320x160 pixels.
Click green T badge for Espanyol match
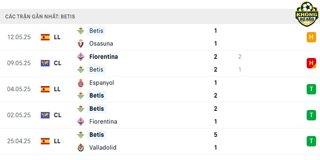coord(311,89)
